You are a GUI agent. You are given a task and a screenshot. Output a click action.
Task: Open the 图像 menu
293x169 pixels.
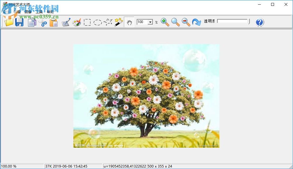[28, 12]
